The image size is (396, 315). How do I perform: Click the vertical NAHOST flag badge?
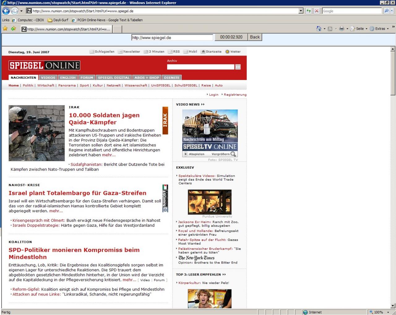[x=165, y=198]
